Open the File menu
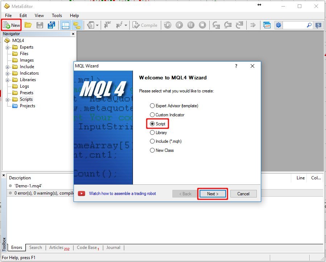 pos(8,15)
